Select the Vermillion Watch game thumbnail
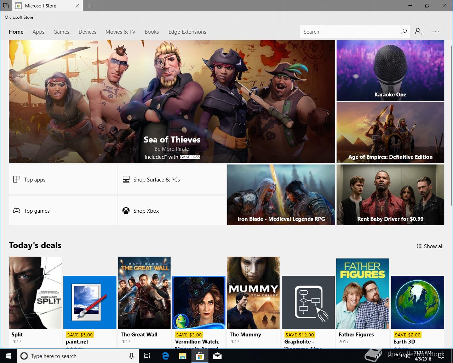Viewport: 453px width, 363px height. click(x=199, y=302)
